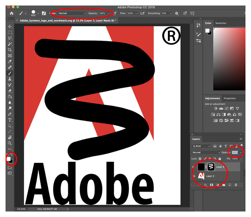The image size is (251, 217).
Task: Open brush settings panel toggle icon
Action: (x=44, y=13)
